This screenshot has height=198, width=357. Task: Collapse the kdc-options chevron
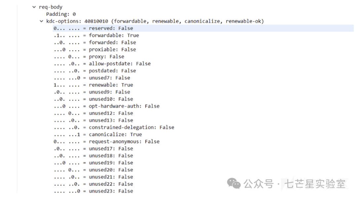(x=41, y=21)
